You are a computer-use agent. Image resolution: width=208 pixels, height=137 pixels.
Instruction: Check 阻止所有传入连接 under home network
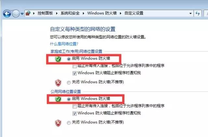pos(74,66)
